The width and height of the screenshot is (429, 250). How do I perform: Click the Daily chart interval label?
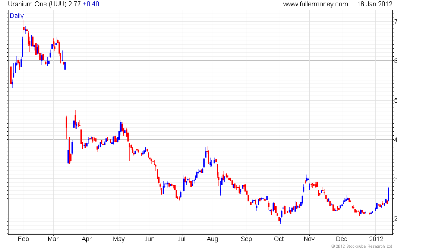click(x=17, y=16)
